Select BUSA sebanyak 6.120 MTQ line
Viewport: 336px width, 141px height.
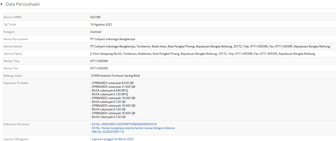coord(109,94)
